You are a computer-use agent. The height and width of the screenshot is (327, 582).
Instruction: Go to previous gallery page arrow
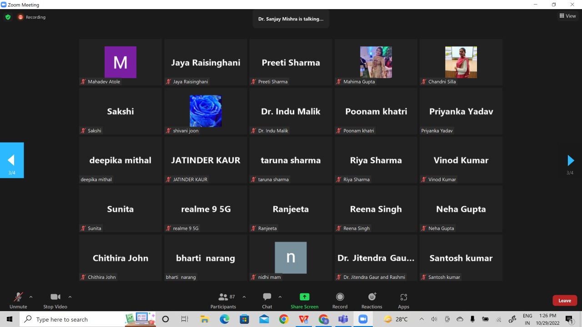coord(11,160)
